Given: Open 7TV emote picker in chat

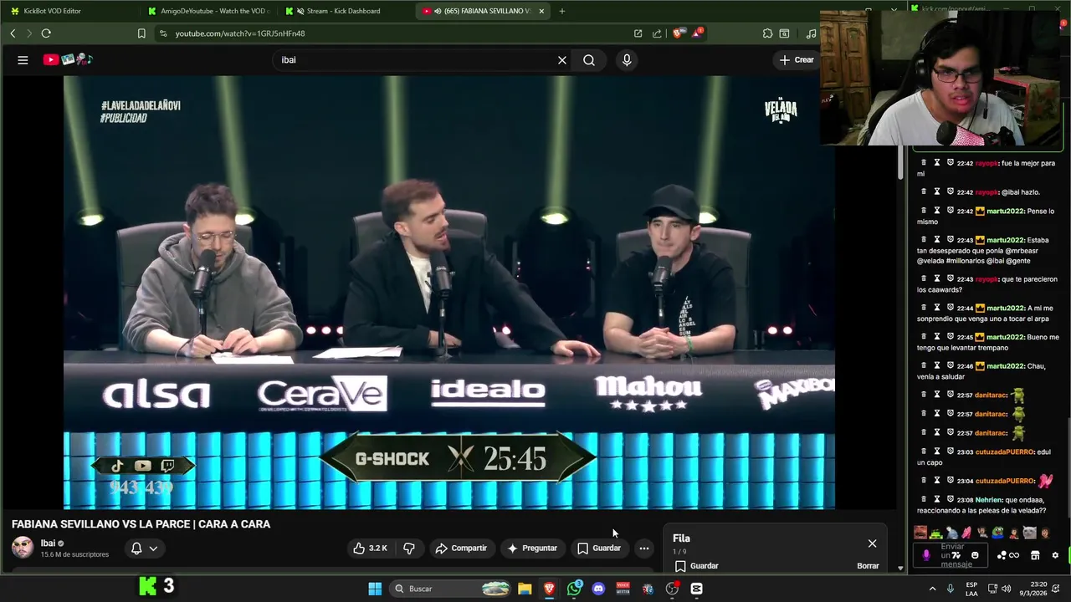Looking at the screenshot, I should (956, 555).
